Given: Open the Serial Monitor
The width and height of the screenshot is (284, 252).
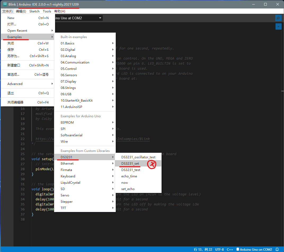Looking at the screenshot, I should 278,18.
